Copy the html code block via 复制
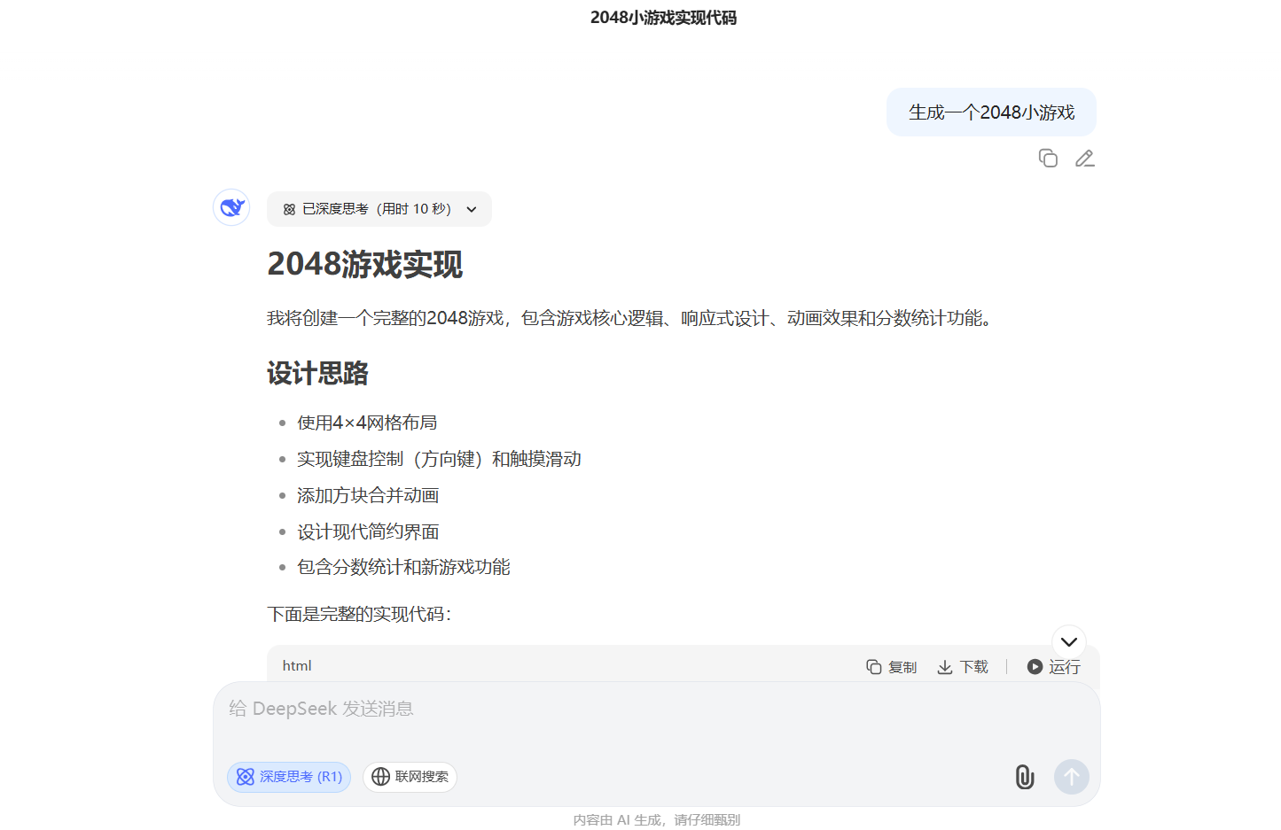The width and height of the screenshot is (1281, 830). (x=892, y=667)
